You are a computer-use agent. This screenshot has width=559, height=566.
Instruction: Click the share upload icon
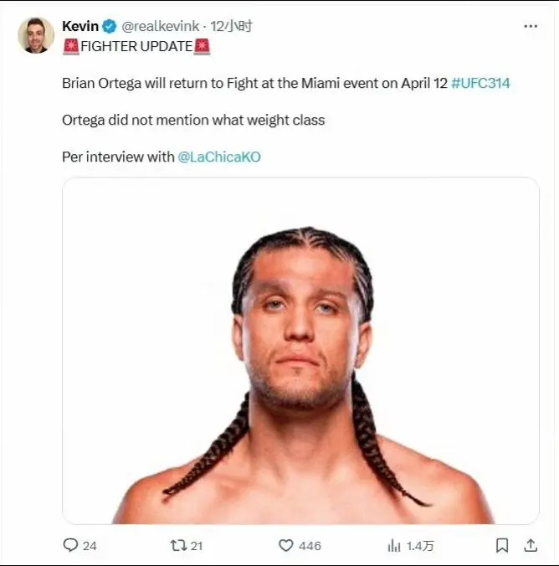[531, 545]
